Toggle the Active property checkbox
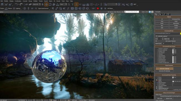Image resolution: width=181 pixels, height=101 pixels. point(173,77)
